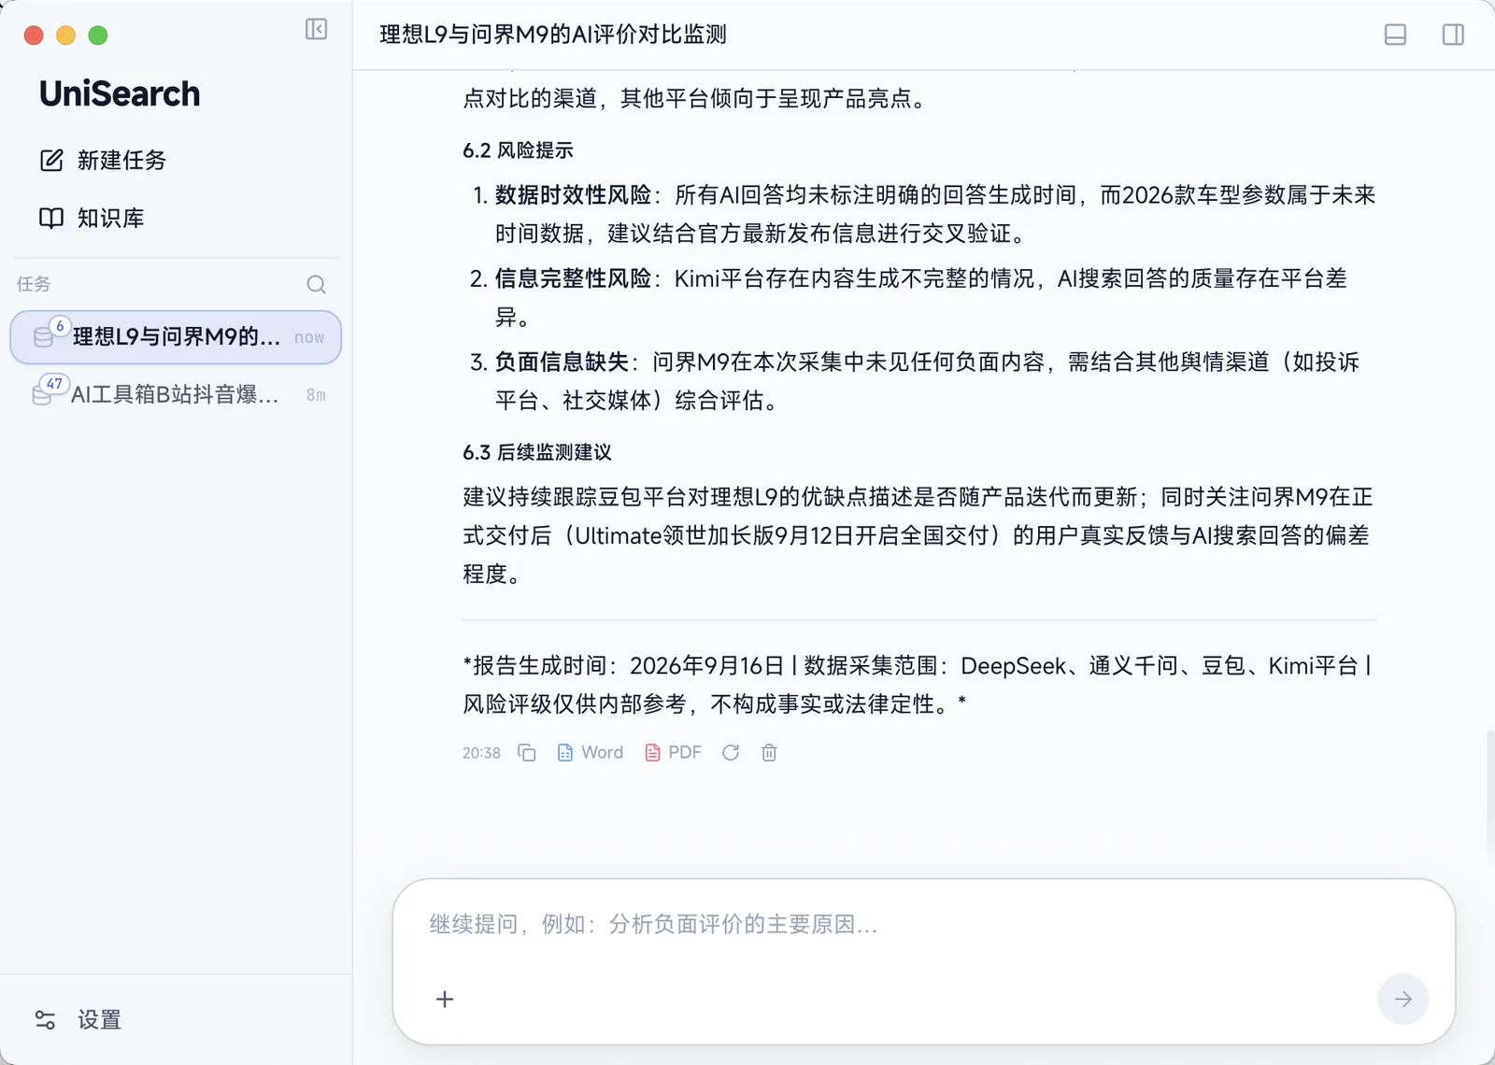Click the 任务 section label
Viewport: 1495px width, 1065px height.
click(34, 284)
